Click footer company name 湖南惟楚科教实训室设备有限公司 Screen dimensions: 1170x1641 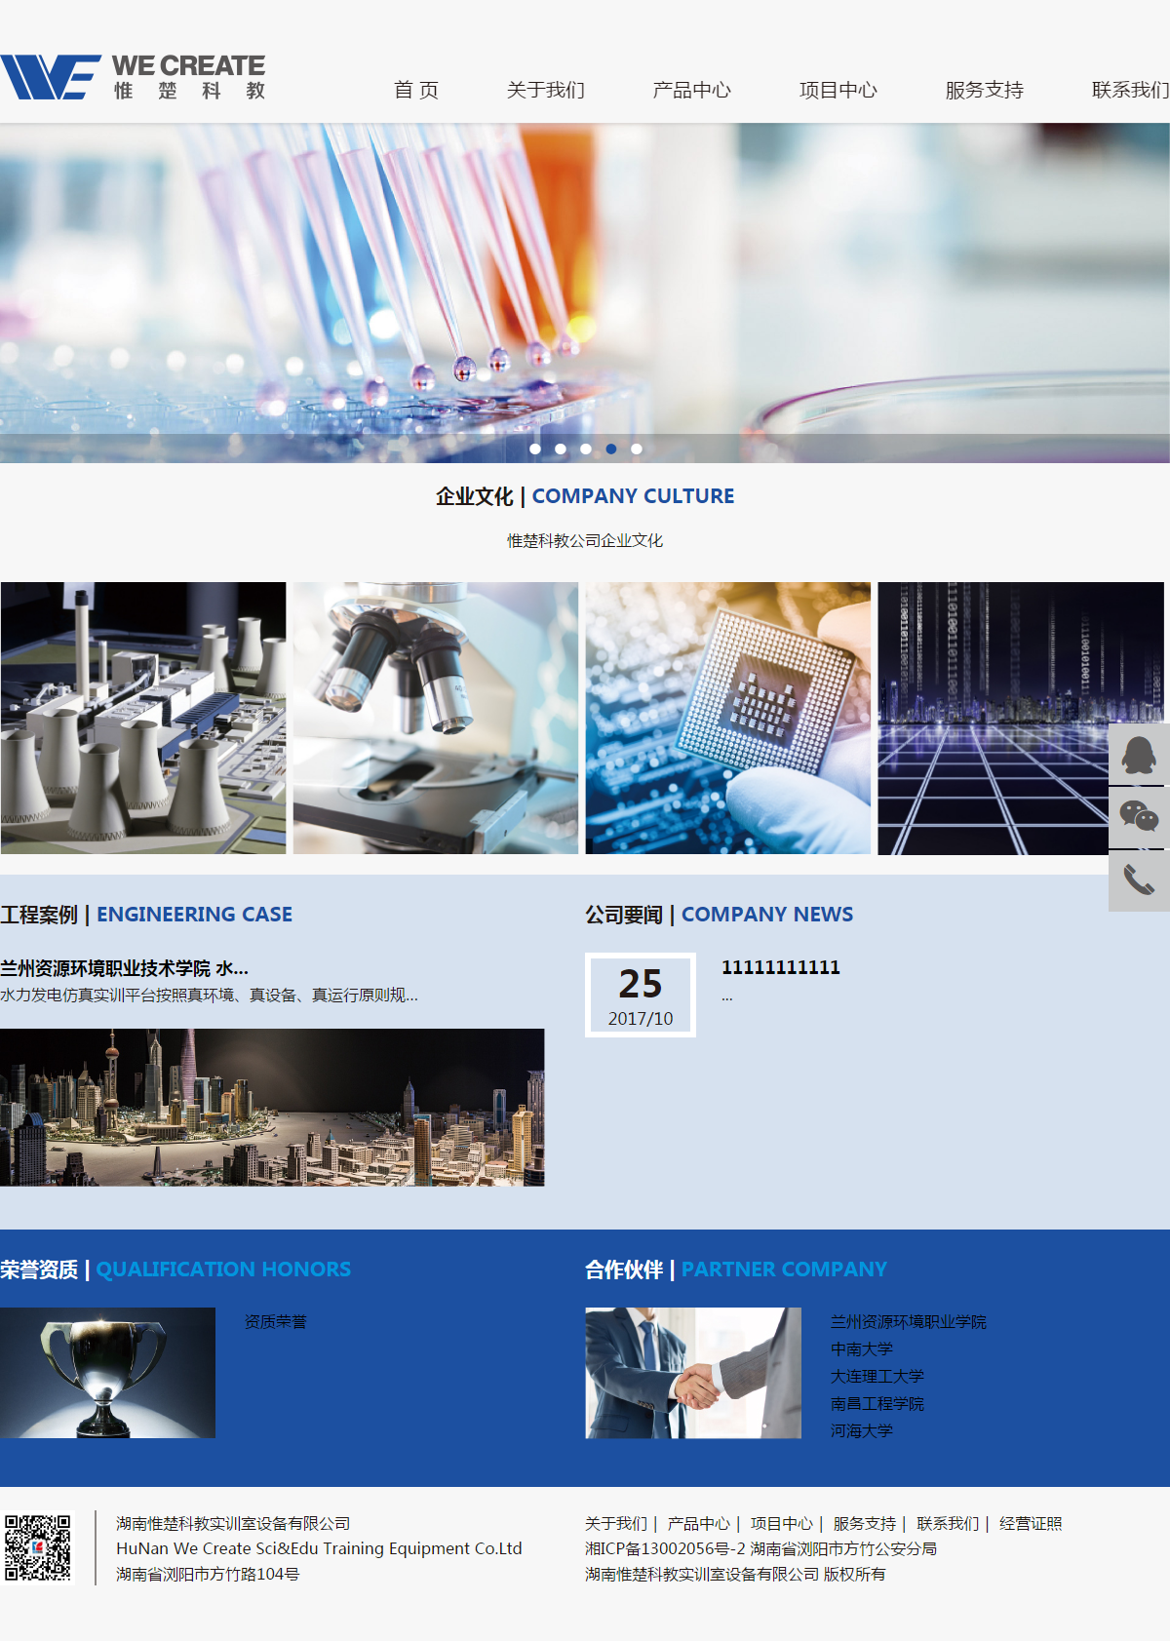pyautogui.click(x=233, y=1524)
